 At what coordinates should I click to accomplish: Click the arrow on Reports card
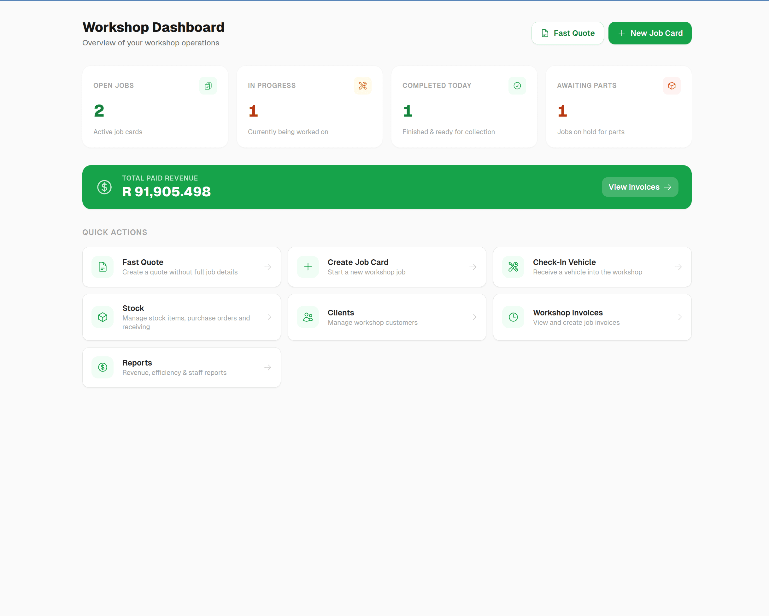tap(267, 367)
